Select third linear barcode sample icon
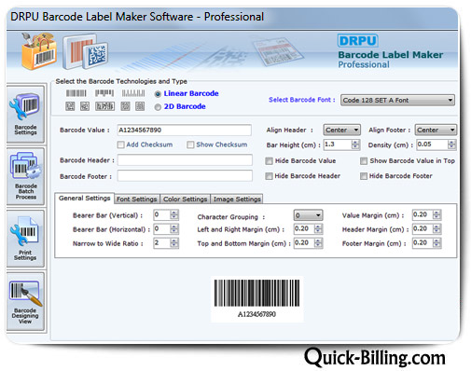This screenshot has height=371, width=471. (133, 93)
